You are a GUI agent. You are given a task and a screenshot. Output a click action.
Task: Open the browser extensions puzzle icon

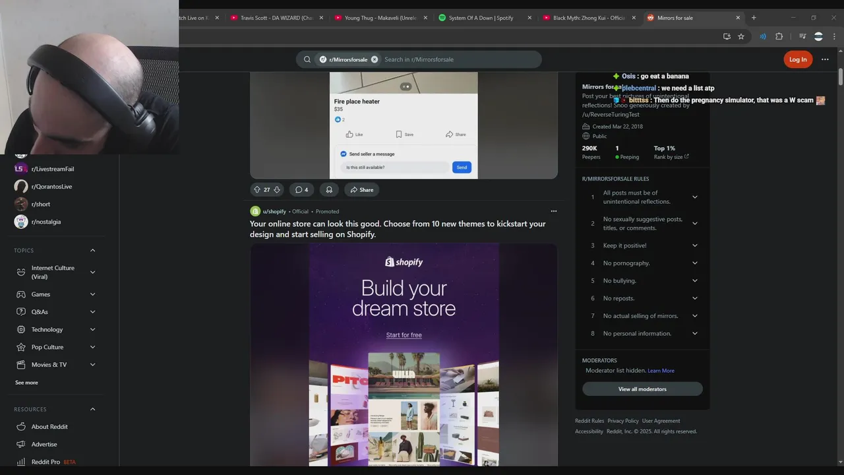779,36
